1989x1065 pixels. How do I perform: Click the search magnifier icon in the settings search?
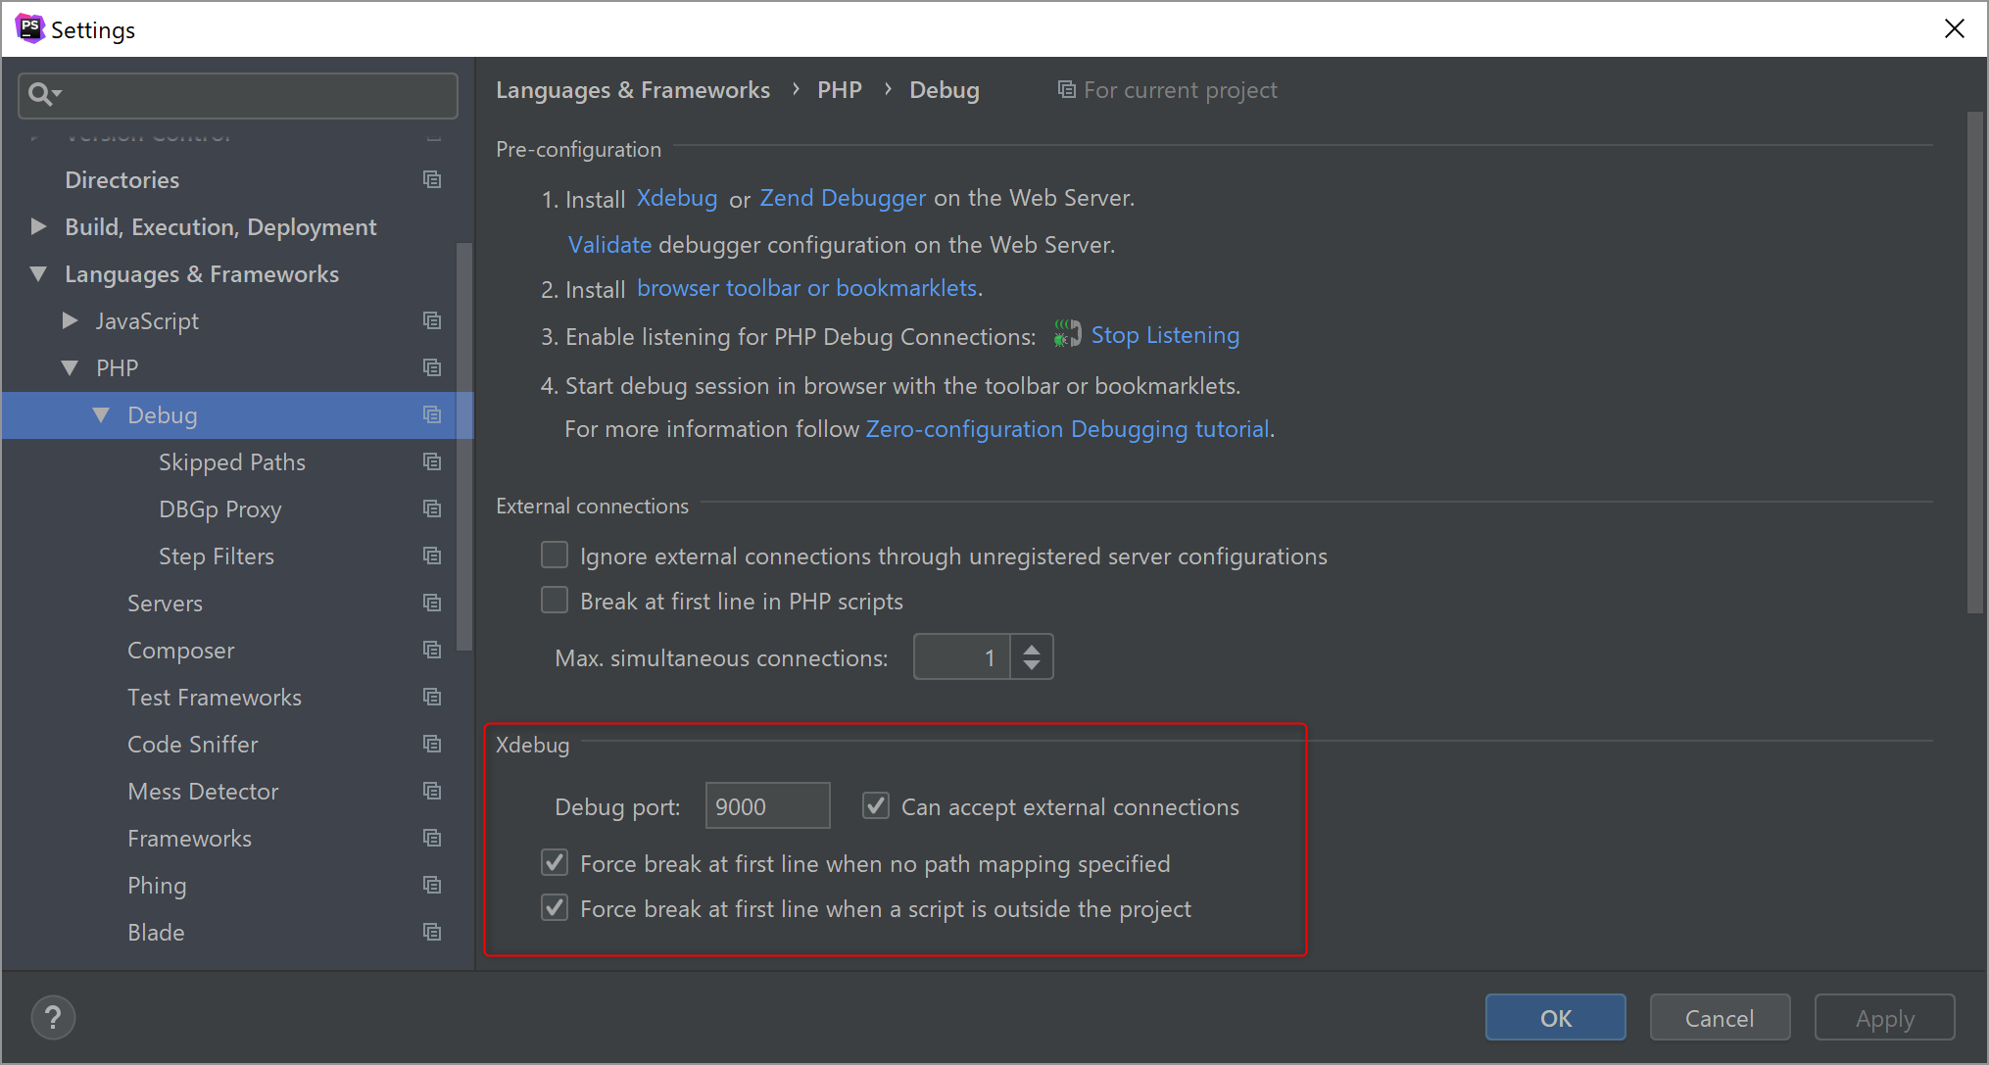pyautogui.click(x=41, y=94)
